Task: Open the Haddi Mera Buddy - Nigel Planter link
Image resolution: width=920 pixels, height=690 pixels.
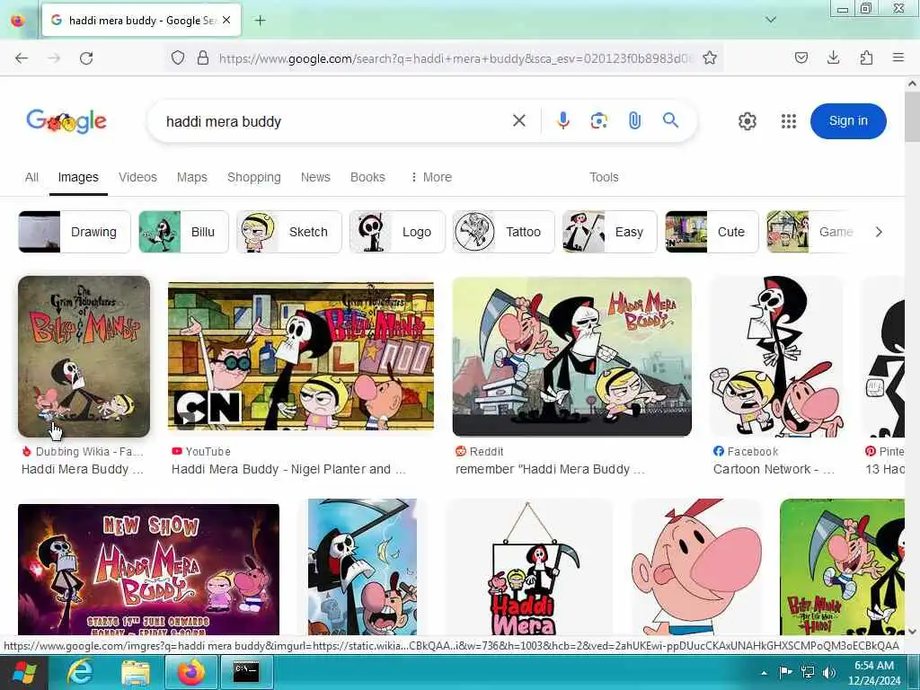Action: coord(288,469)
